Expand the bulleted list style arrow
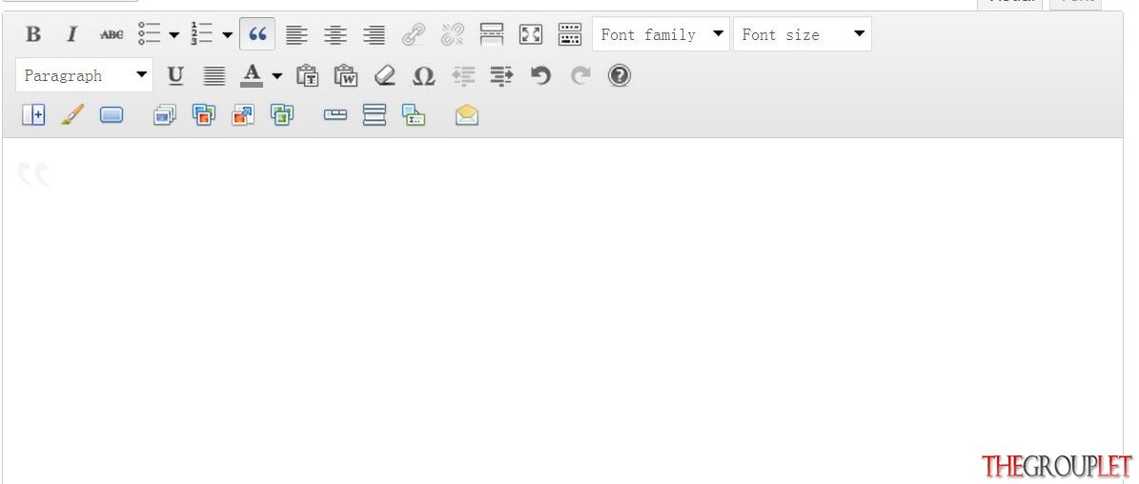 coord(174,34)
